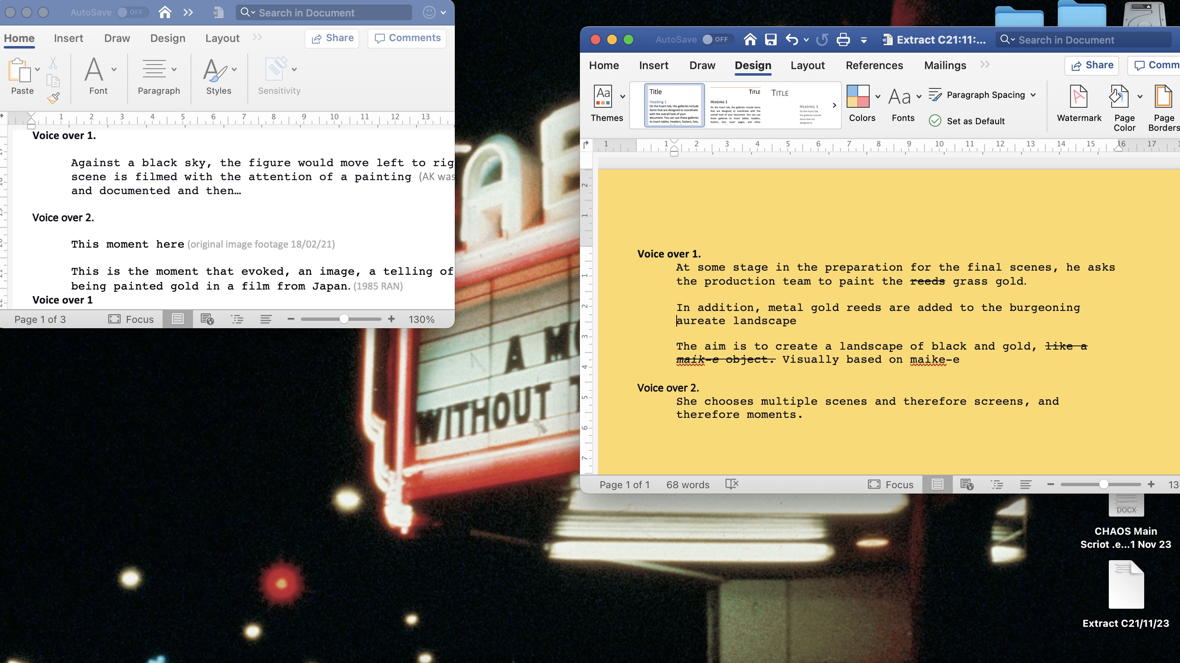Click the spelling check icon in status bar
The height and width of the screenshot is (663, 1180).
pyautogui.click(x=731, y=484)
